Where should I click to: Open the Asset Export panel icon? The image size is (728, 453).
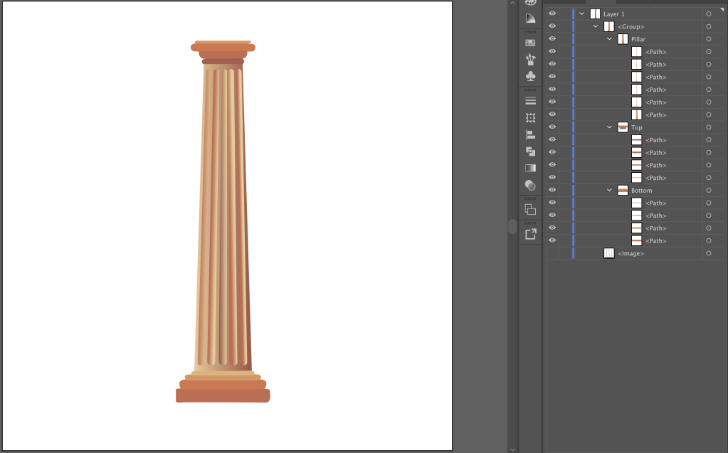(x=530, y=234)
